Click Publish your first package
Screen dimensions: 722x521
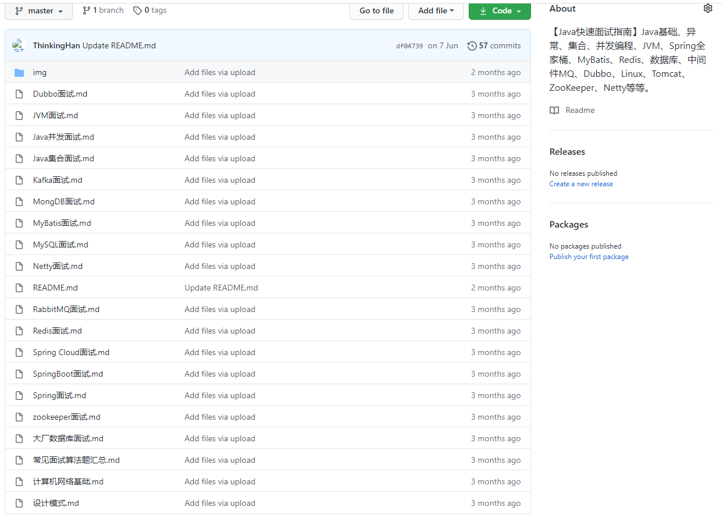tap(589, 257)
